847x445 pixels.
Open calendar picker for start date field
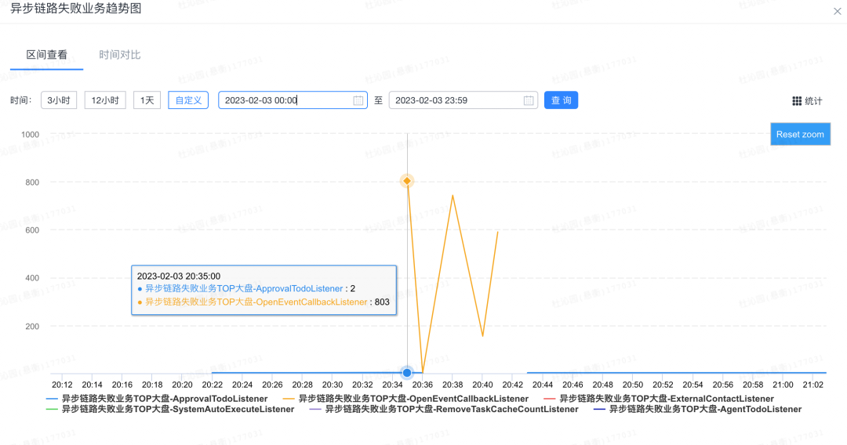[x=358, y=100]
